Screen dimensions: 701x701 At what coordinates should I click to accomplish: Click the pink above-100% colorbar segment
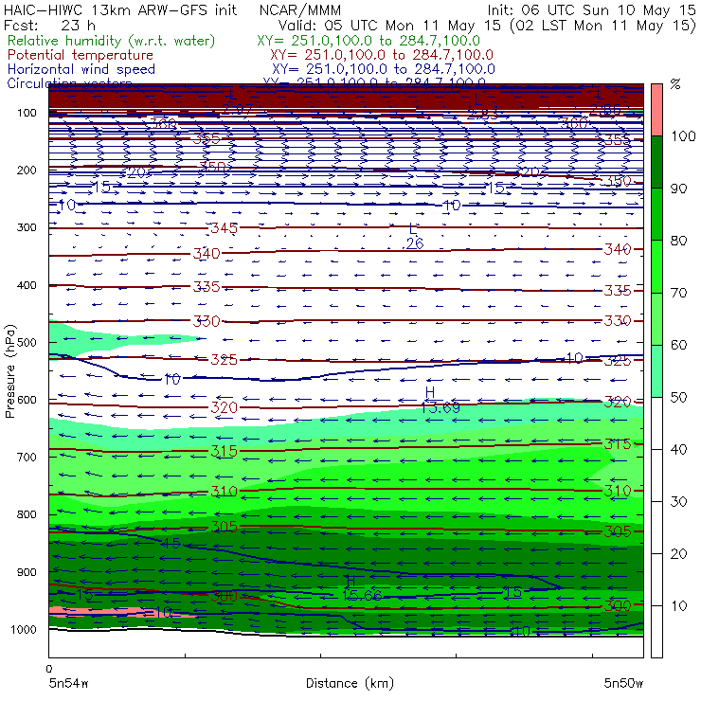click(x=656, y=110)
